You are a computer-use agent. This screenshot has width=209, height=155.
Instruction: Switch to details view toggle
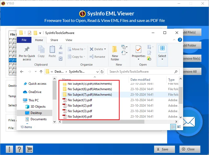click(x=173, y=127)
